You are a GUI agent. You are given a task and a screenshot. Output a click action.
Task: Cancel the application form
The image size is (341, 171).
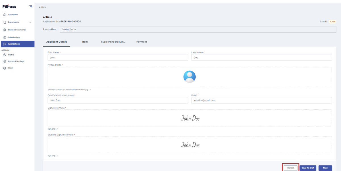point(290,168)
